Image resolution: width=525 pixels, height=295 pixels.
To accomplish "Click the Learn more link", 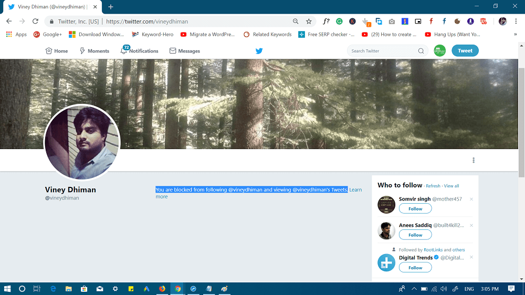I will [x=355, y=189].
